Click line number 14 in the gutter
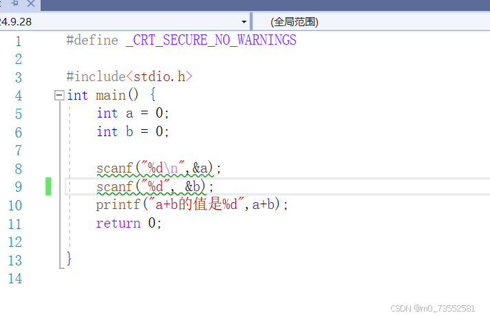 point(15,278)
